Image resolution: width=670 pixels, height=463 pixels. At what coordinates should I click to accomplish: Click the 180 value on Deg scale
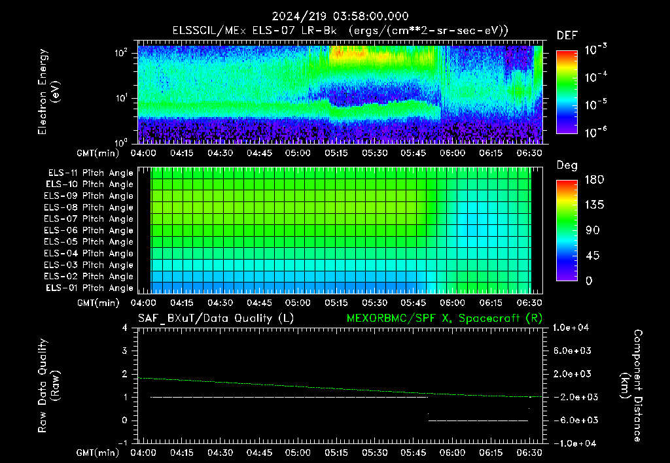pyautogui.click(x=594, y=180)
